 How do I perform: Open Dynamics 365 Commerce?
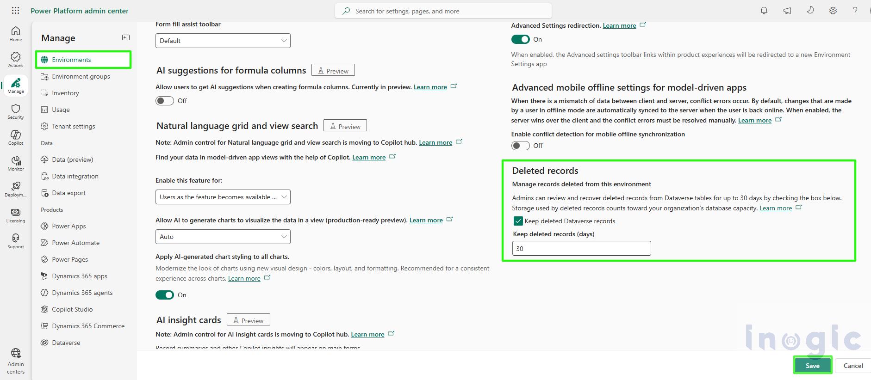click(x=83, y=326)
